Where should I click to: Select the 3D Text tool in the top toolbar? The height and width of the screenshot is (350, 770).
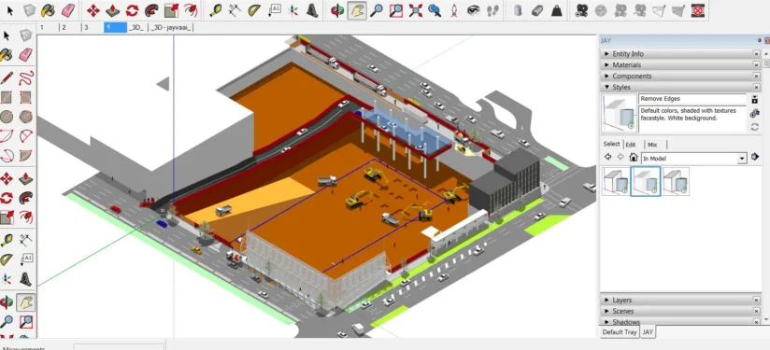[312, 10]
